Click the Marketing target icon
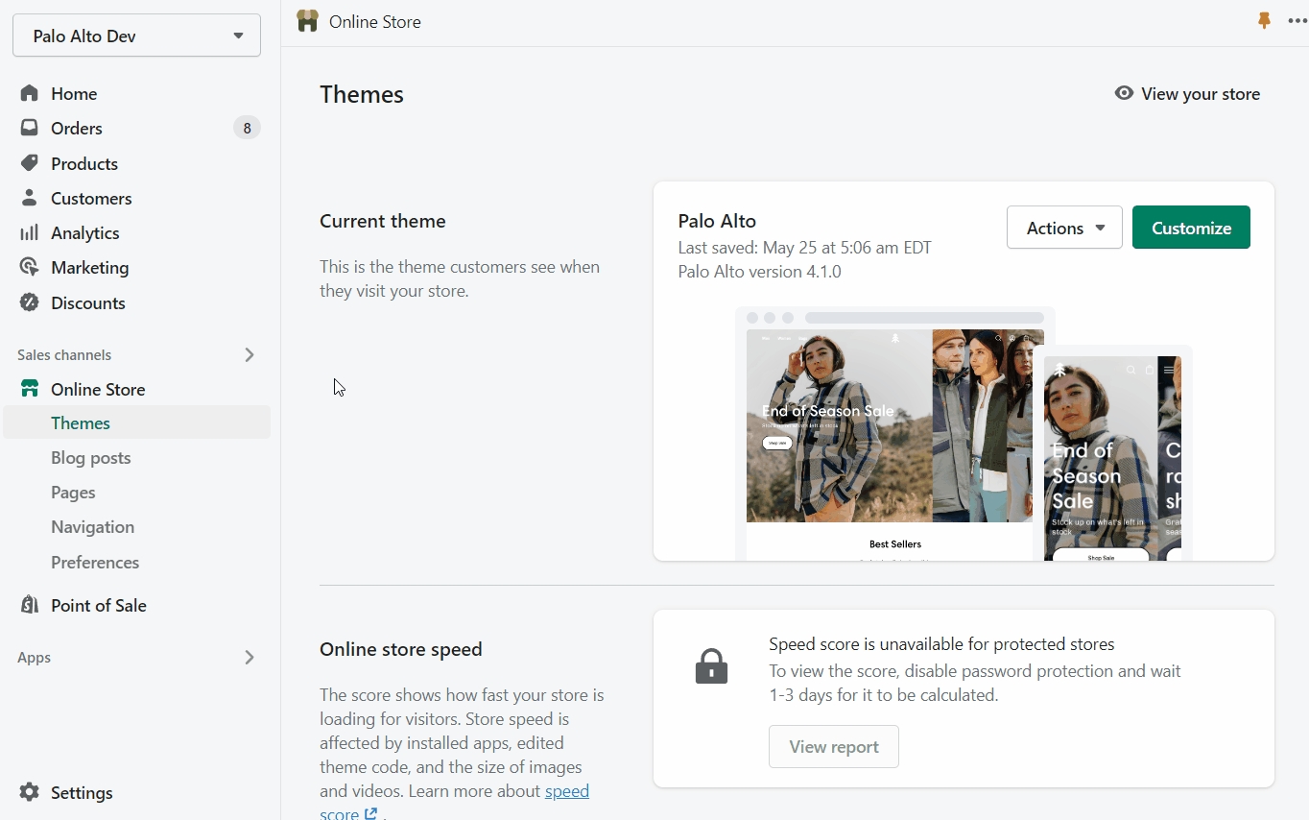Screen dimensions: 1309x820 click(x=30, y=267)
